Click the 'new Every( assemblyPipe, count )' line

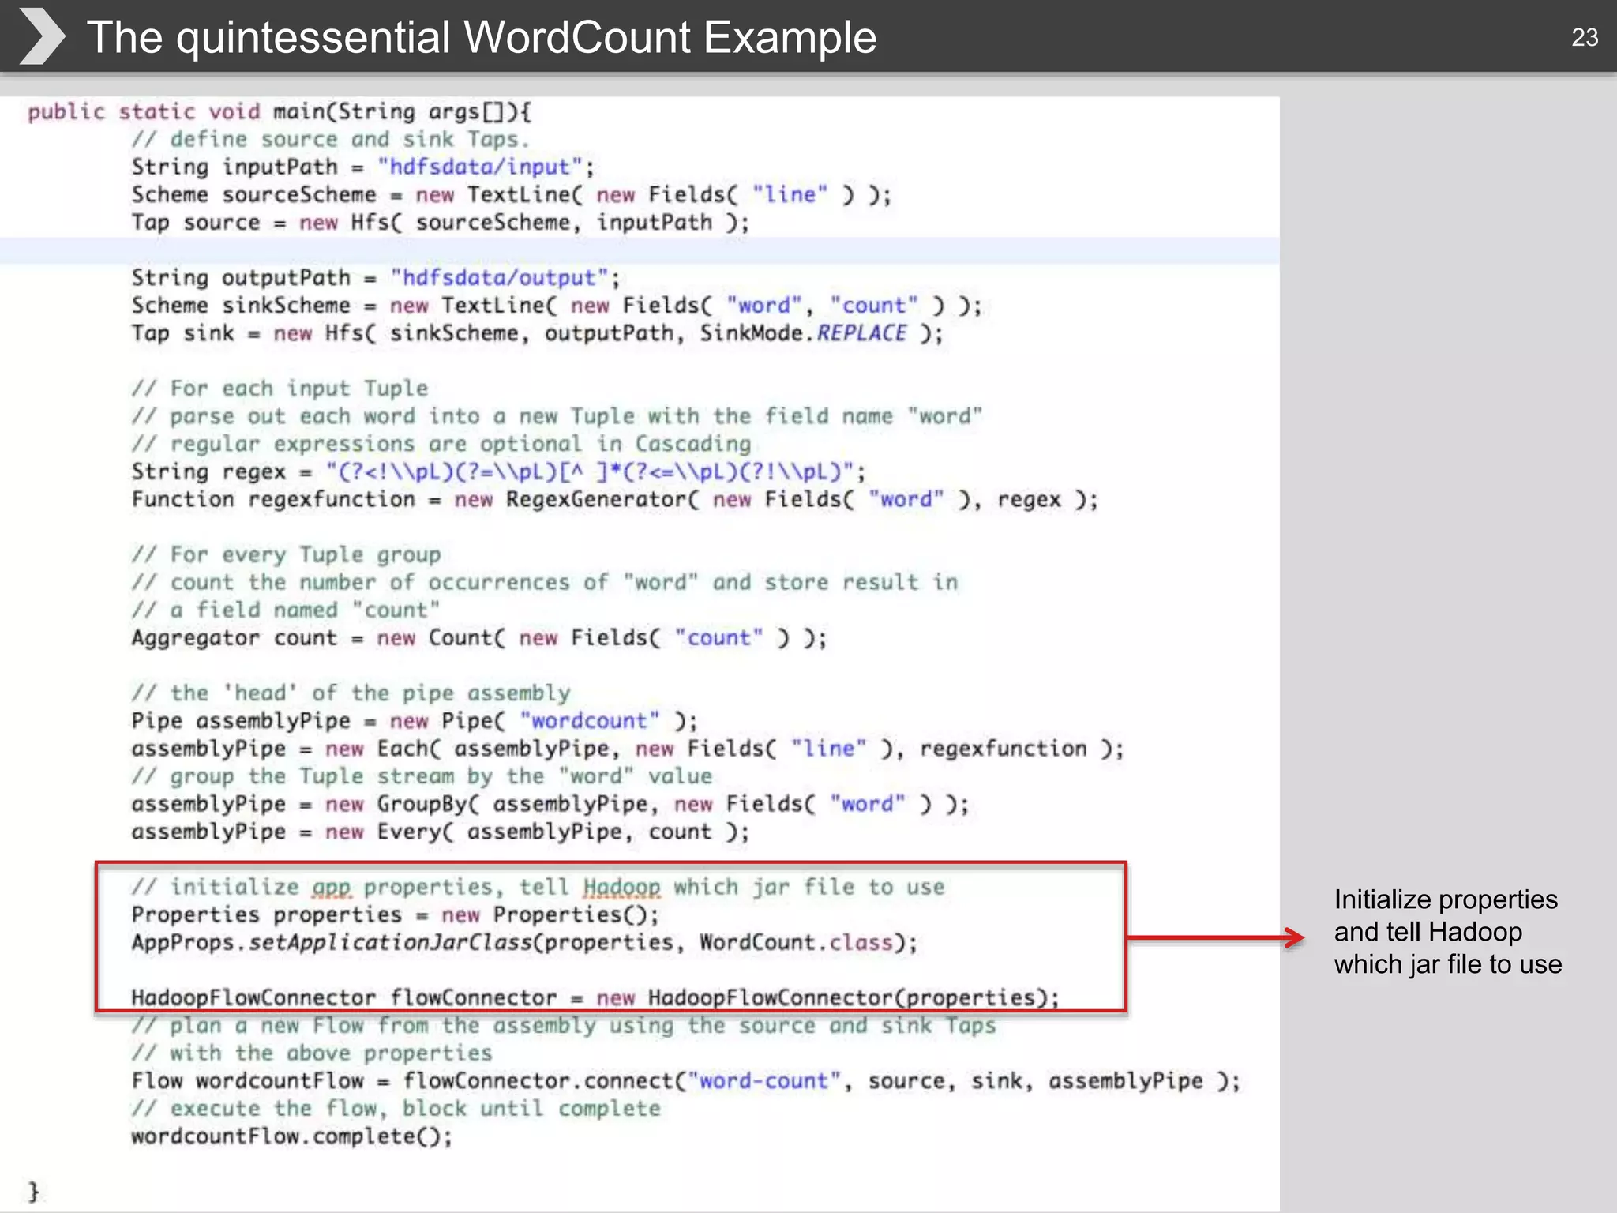pos(440,831)
